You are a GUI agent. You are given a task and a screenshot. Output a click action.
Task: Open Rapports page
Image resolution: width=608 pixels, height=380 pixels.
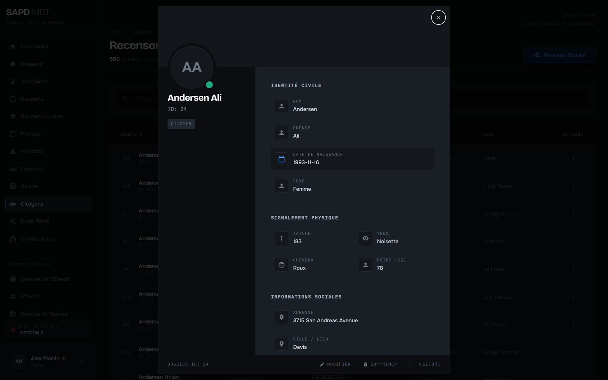[49, 99]
